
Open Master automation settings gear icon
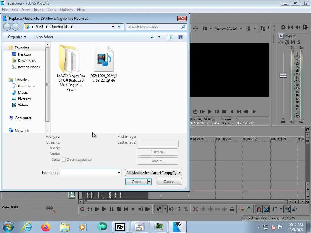click(287, 42)
